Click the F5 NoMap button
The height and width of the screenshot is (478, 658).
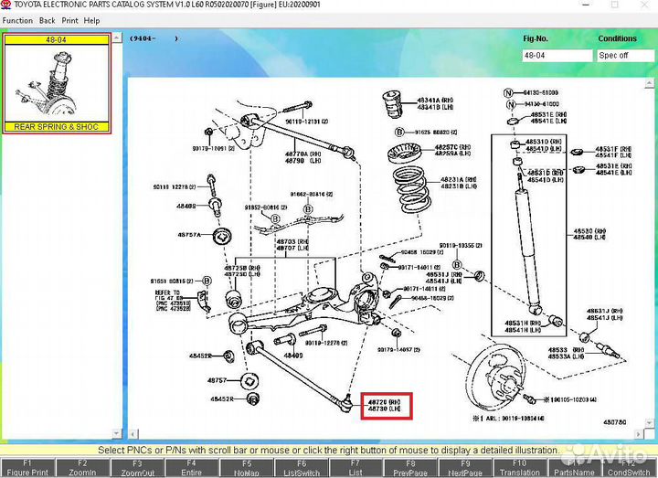pos(246,468)
